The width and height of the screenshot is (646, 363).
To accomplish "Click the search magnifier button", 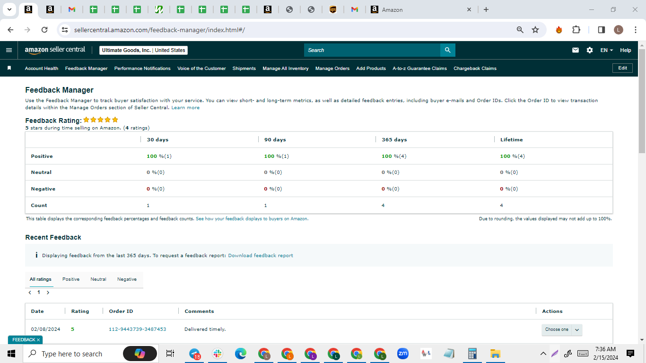I will pyautogui.click(x=447, y=50).
